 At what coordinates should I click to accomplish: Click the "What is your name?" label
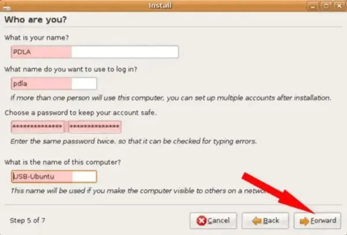click(36, 38)
